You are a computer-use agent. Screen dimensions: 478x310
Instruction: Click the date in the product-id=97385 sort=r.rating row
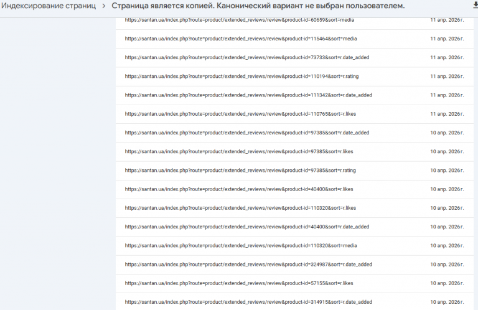point(447,171)
